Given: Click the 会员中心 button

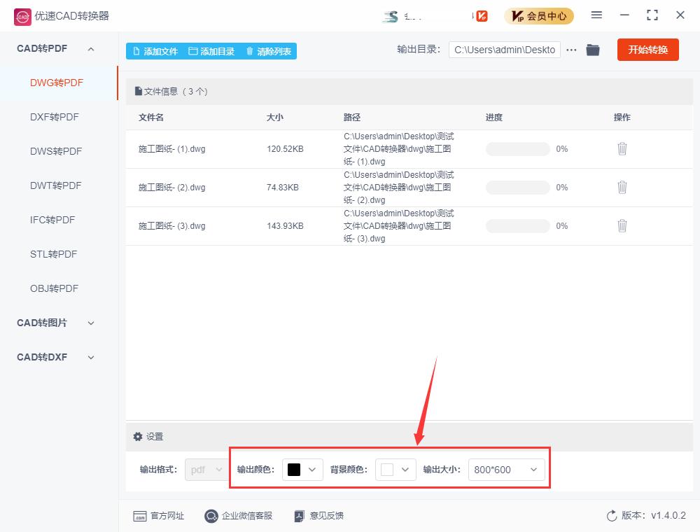Looking at the screenshot, I should click(539, 15).
